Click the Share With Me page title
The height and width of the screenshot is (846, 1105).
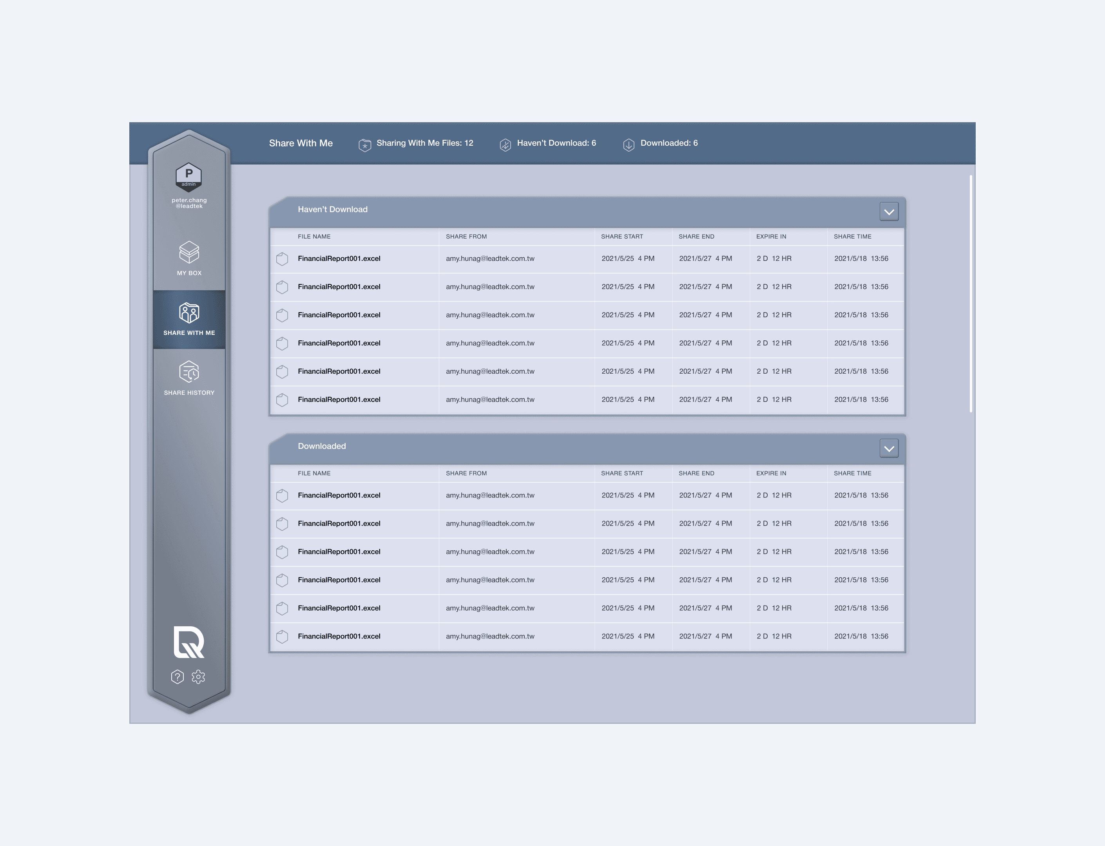click(301, 143)
